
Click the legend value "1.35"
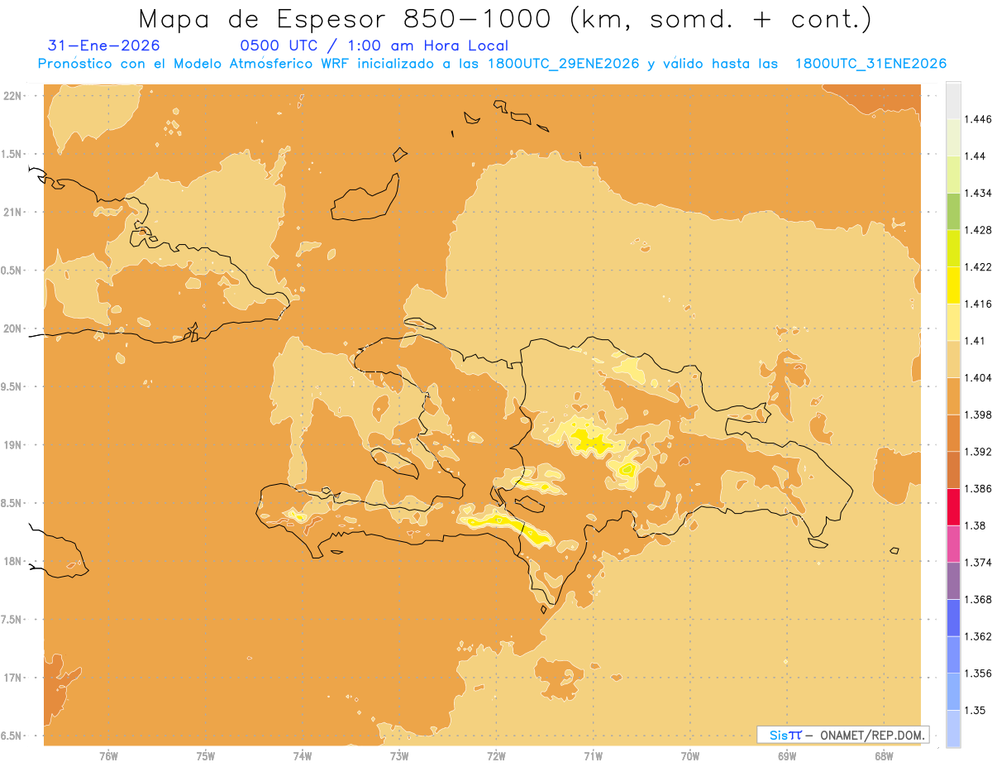975,711
